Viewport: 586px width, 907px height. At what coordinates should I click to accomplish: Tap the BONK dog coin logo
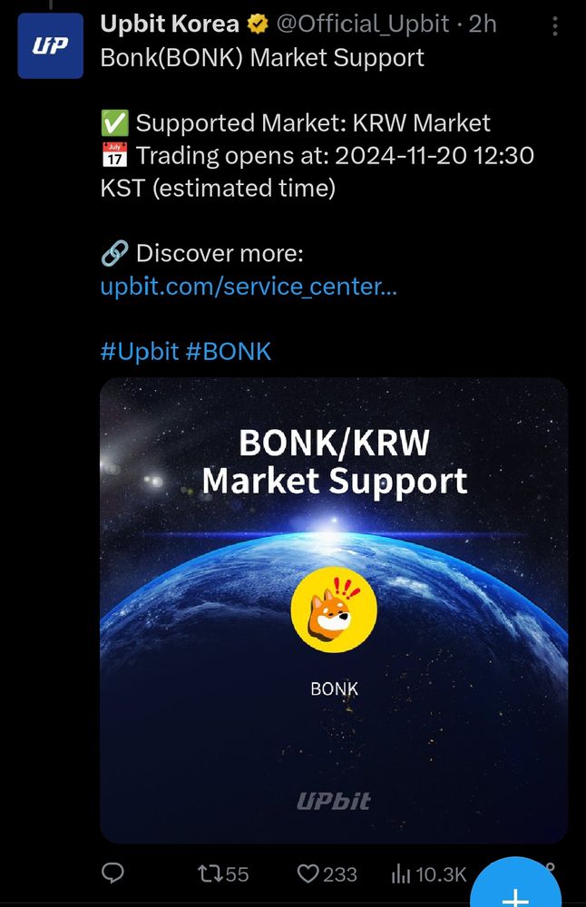(334, 610)
